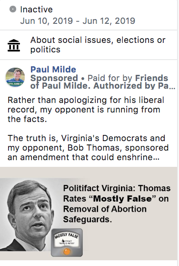Open the beige ad image banner

(89, 214)
